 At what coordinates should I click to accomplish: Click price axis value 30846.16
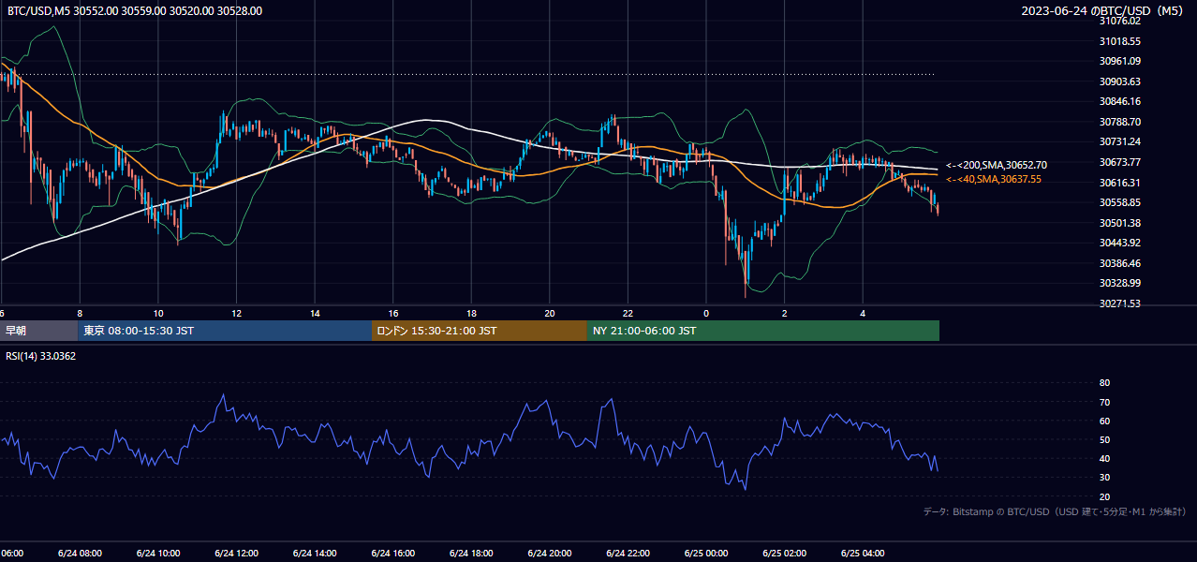[x=1119, y=101]
